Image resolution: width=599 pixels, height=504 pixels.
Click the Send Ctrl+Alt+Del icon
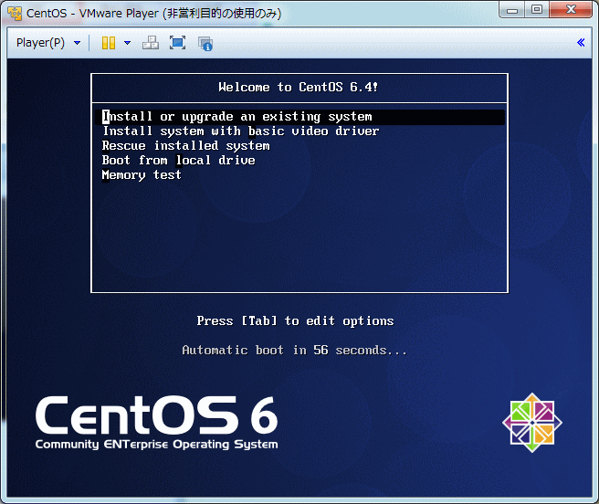click(x=151, y=43)
